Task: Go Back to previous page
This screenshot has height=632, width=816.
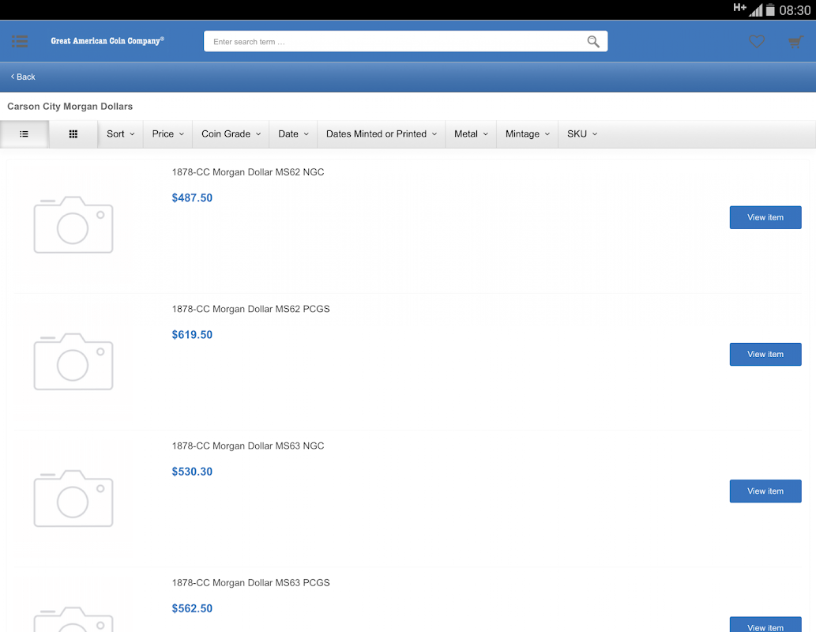Action: (23, 77)
